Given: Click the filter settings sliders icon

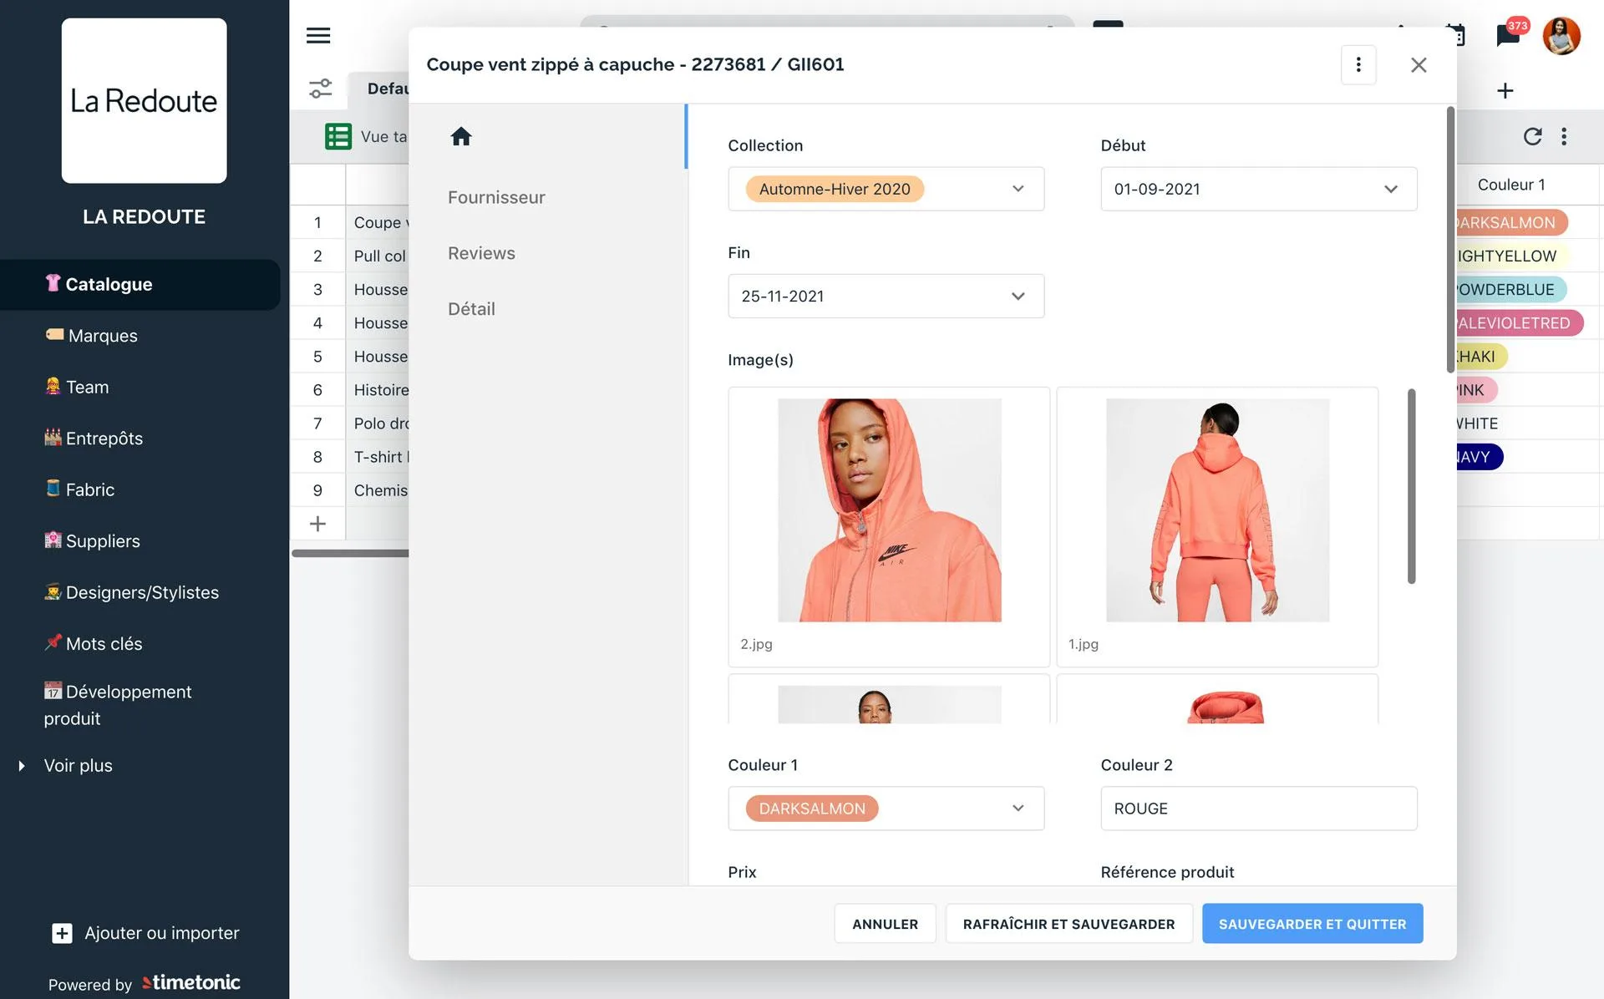Looking at the screenshot, I should pyautogui.click(x=321, y=89).
